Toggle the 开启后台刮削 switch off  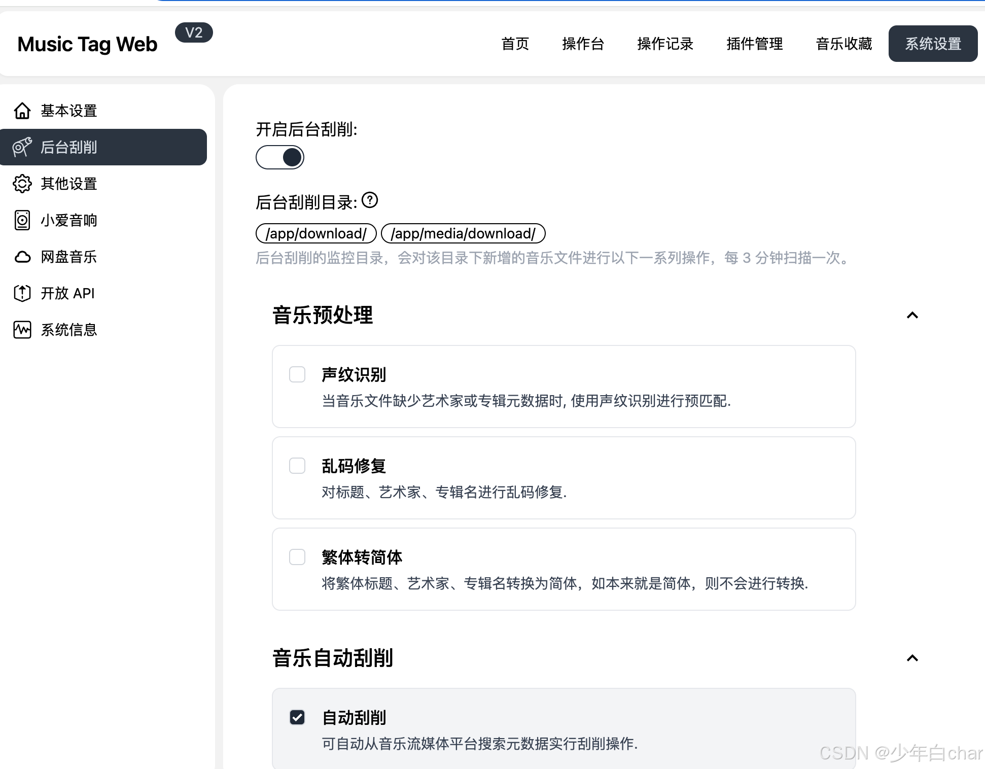click(x=280, y=157)
